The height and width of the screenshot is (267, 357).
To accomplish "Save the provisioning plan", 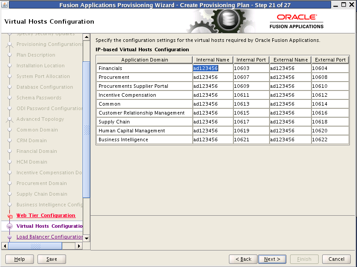I will point(52,259).
